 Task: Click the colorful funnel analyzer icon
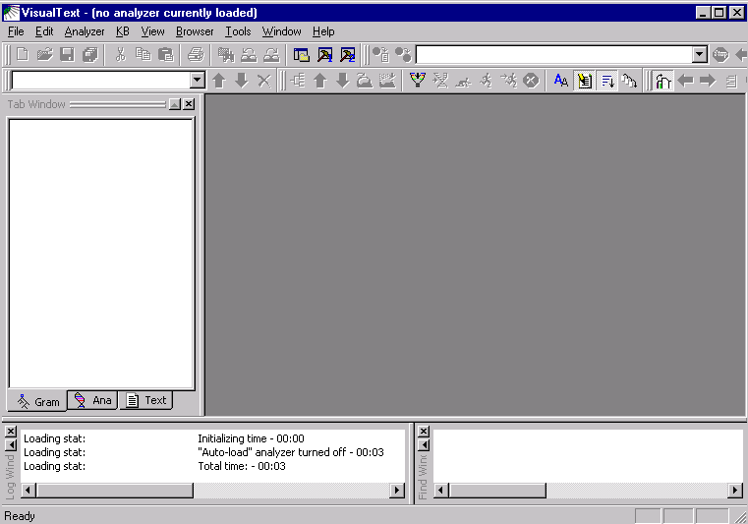418,81
